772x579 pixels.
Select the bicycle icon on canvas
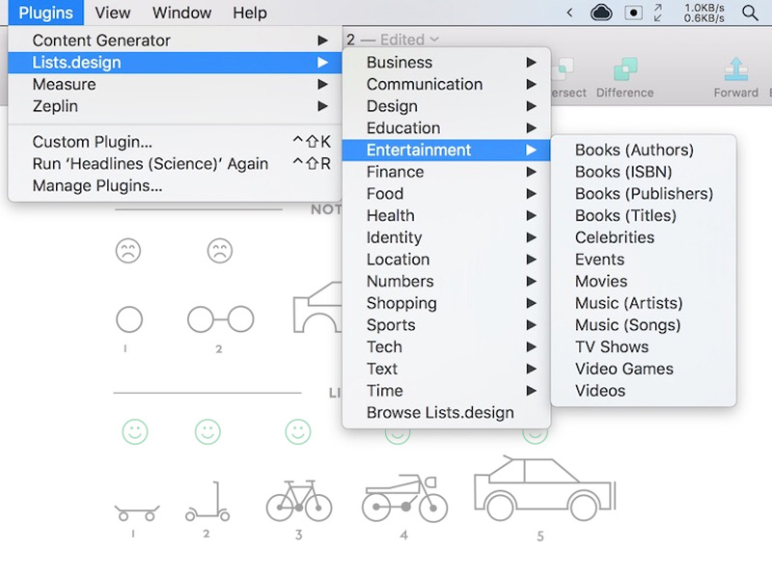299,501
